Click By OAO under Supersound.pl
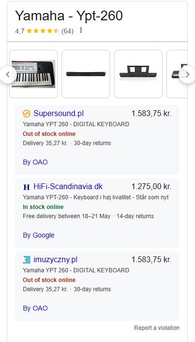This screenshot has width=195, height=342. click(x=35, y=162)
